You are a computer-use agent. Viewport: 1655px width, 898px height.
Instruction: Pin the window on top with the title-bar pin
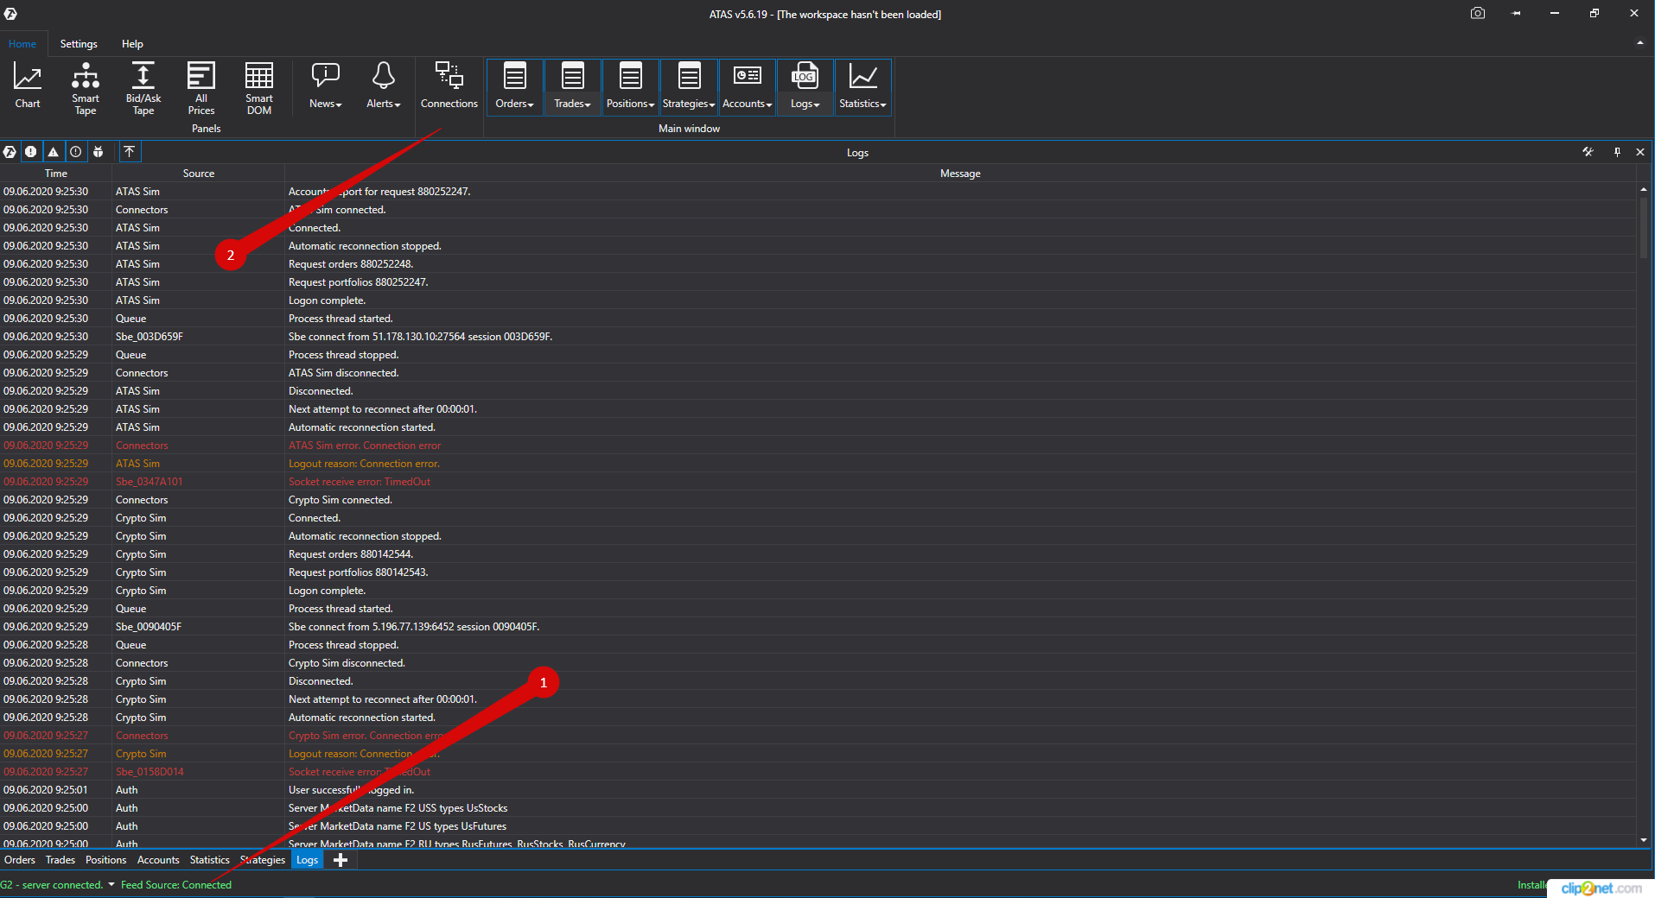(1516, 13)
